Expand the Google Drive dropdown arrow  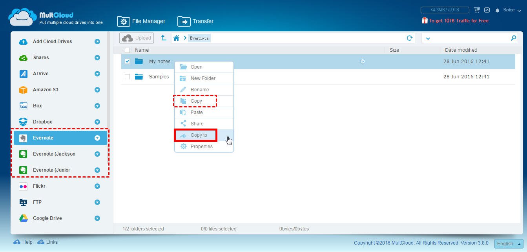(97, 218)
